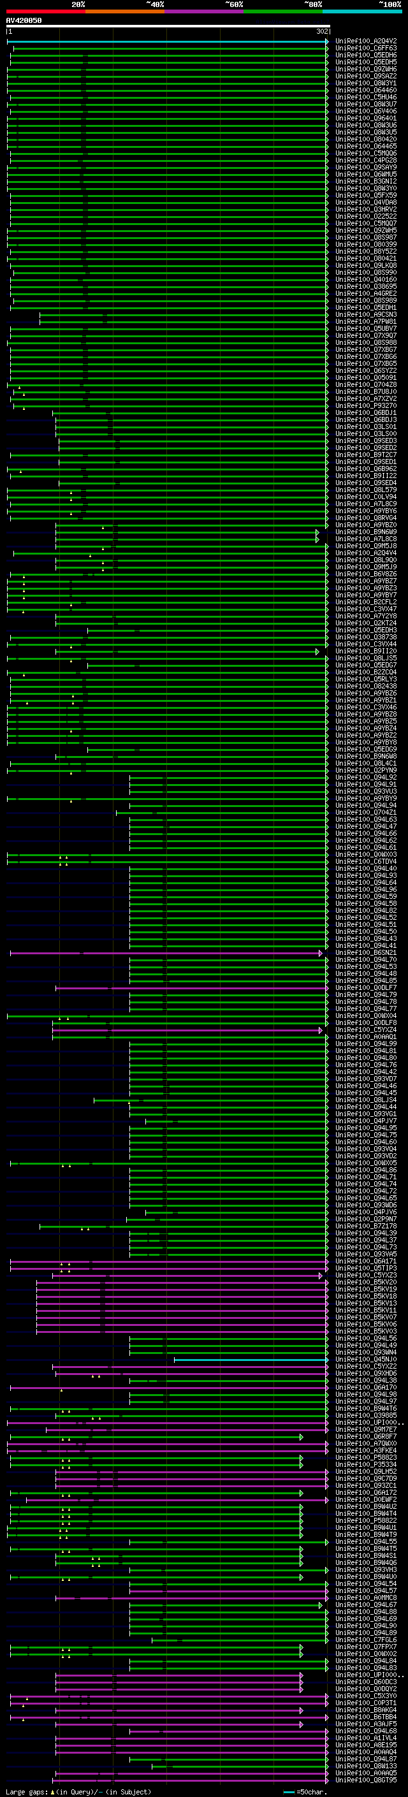
Task: Select the UniRef100_B8AKG4 label
Action: (366, 1710)
